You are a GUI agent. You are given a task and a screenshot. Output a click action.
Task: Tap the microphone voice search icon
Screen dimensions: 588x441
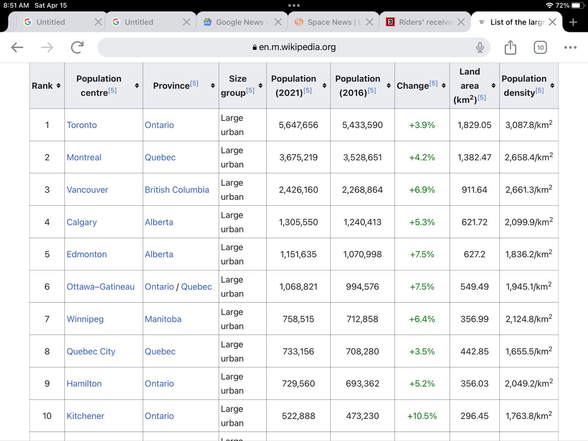pyautogui.click(x=480, y=48)
